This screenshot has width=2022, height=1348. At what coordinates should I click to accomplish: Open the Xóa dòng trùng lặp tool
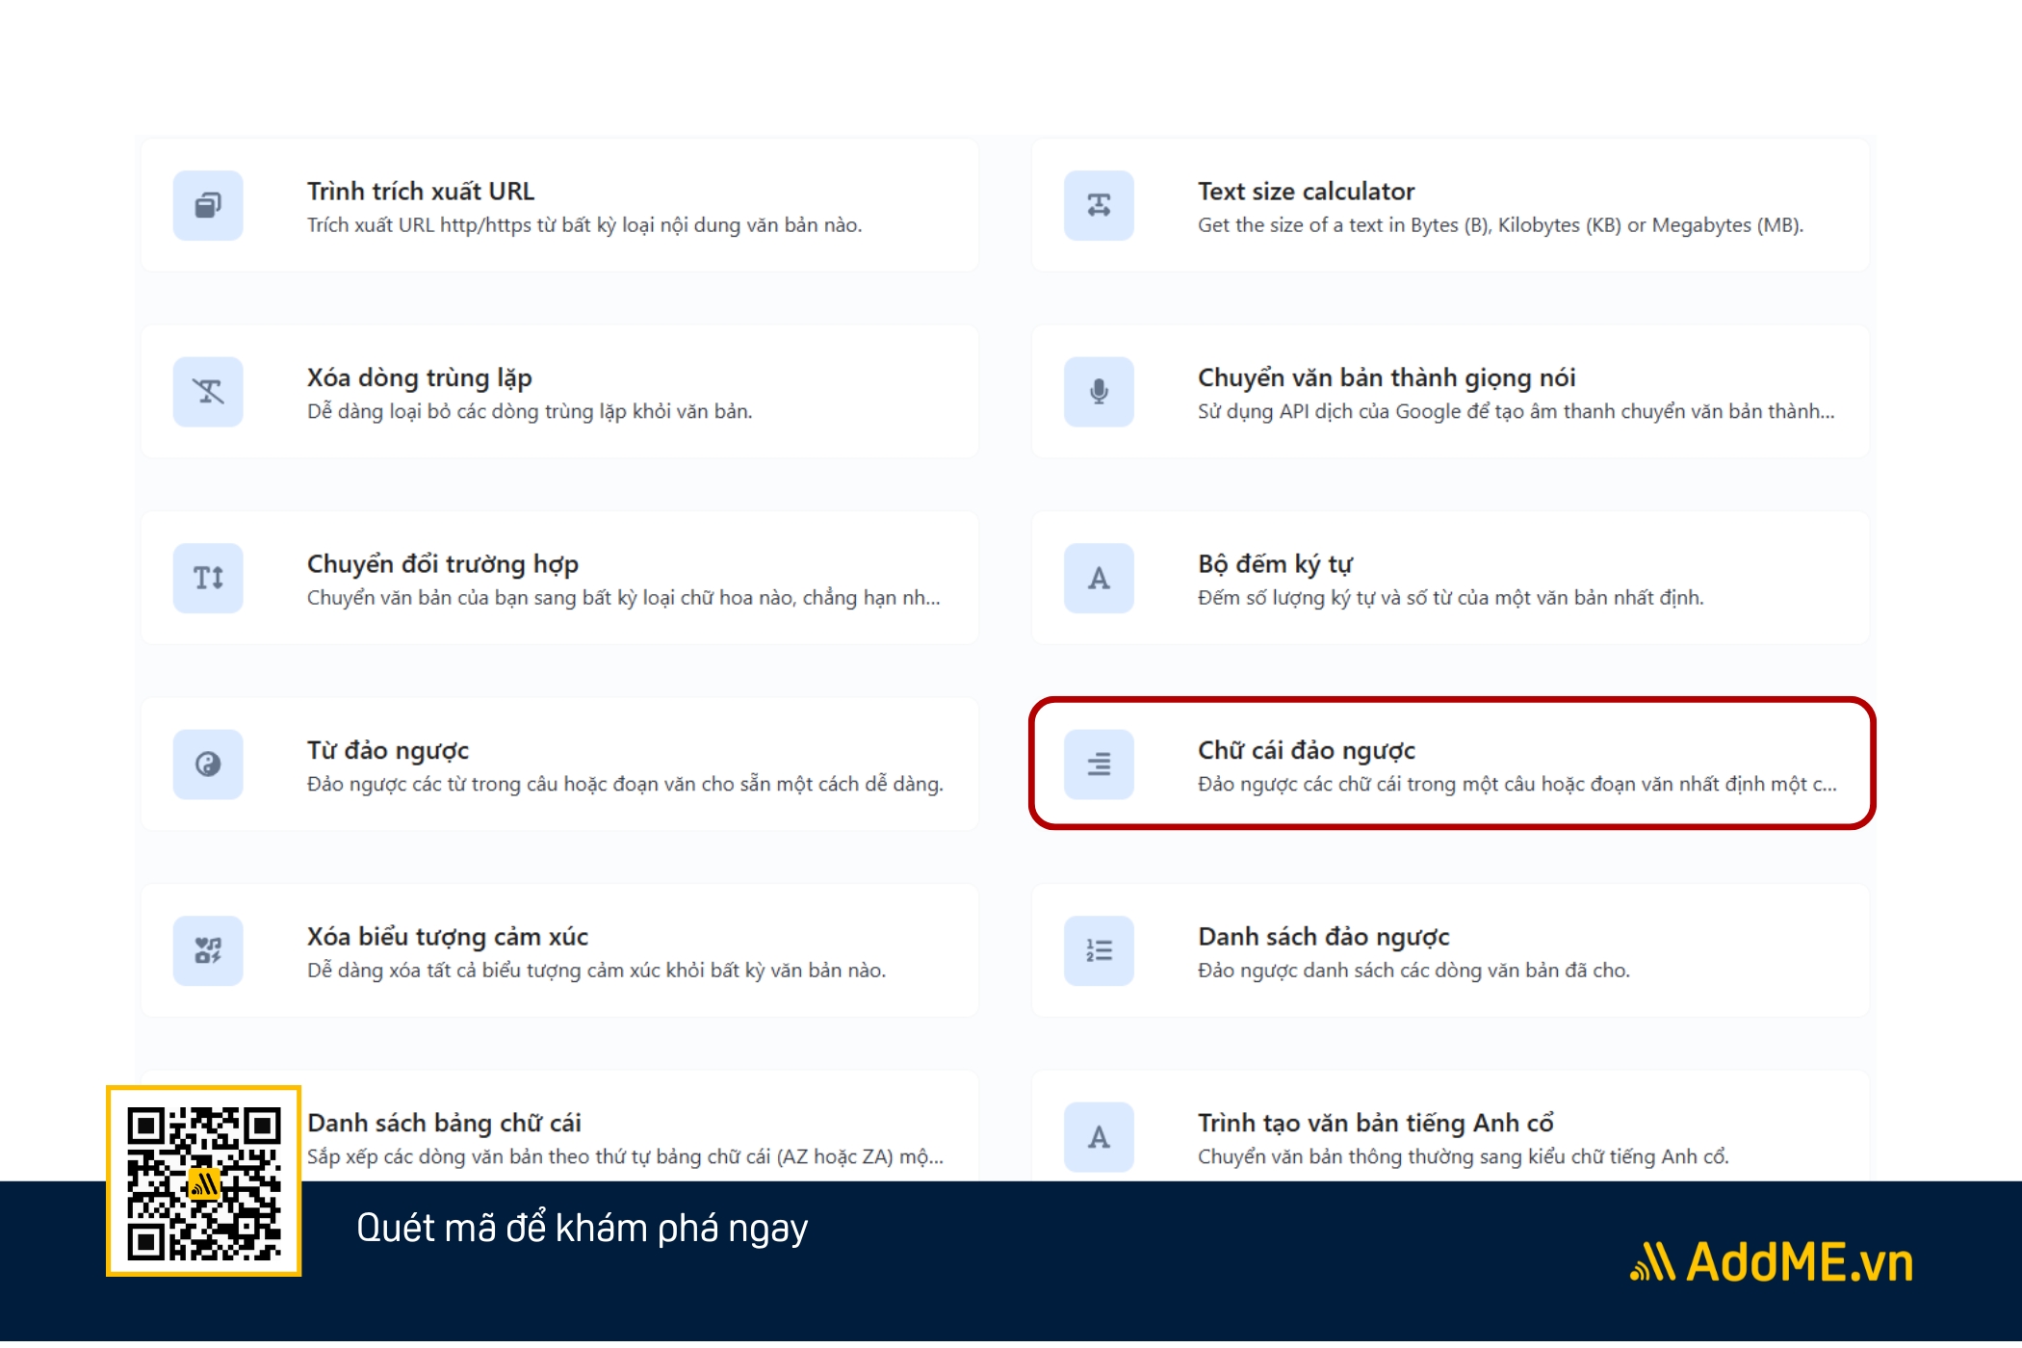[x=559, y=391]
